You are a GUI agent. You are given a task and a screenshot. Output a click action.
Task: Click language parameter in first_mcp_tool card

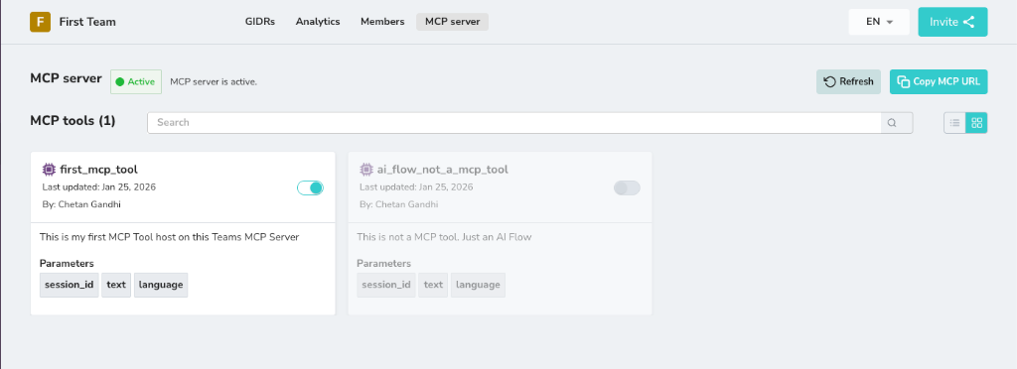pos(161,285)
